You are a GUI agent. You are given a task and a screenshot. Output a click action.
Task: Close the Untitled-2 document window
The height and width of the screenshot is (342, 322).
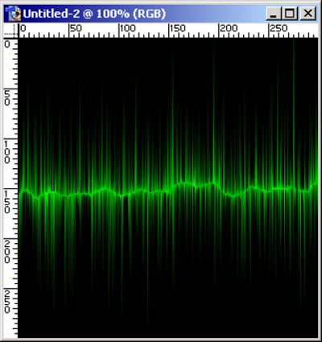(308, 14)
